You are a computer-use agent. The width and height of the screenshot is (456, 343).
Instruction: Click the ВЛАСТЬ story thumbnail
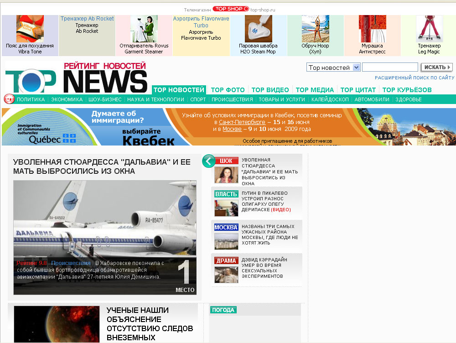coord(226,208)
